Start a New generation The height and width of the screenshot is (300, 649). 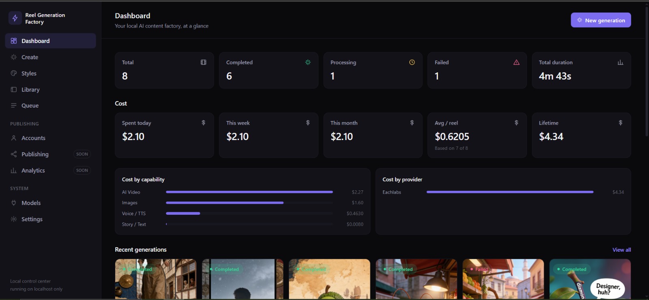[x=601, y=20]
